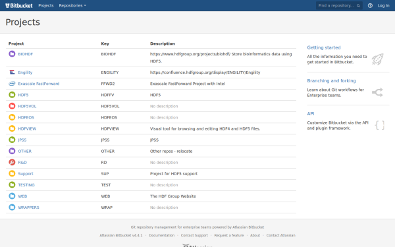Open the OTHER project link
The height and width of the screenshot is (247, 395).
click(x=25, y=151)
